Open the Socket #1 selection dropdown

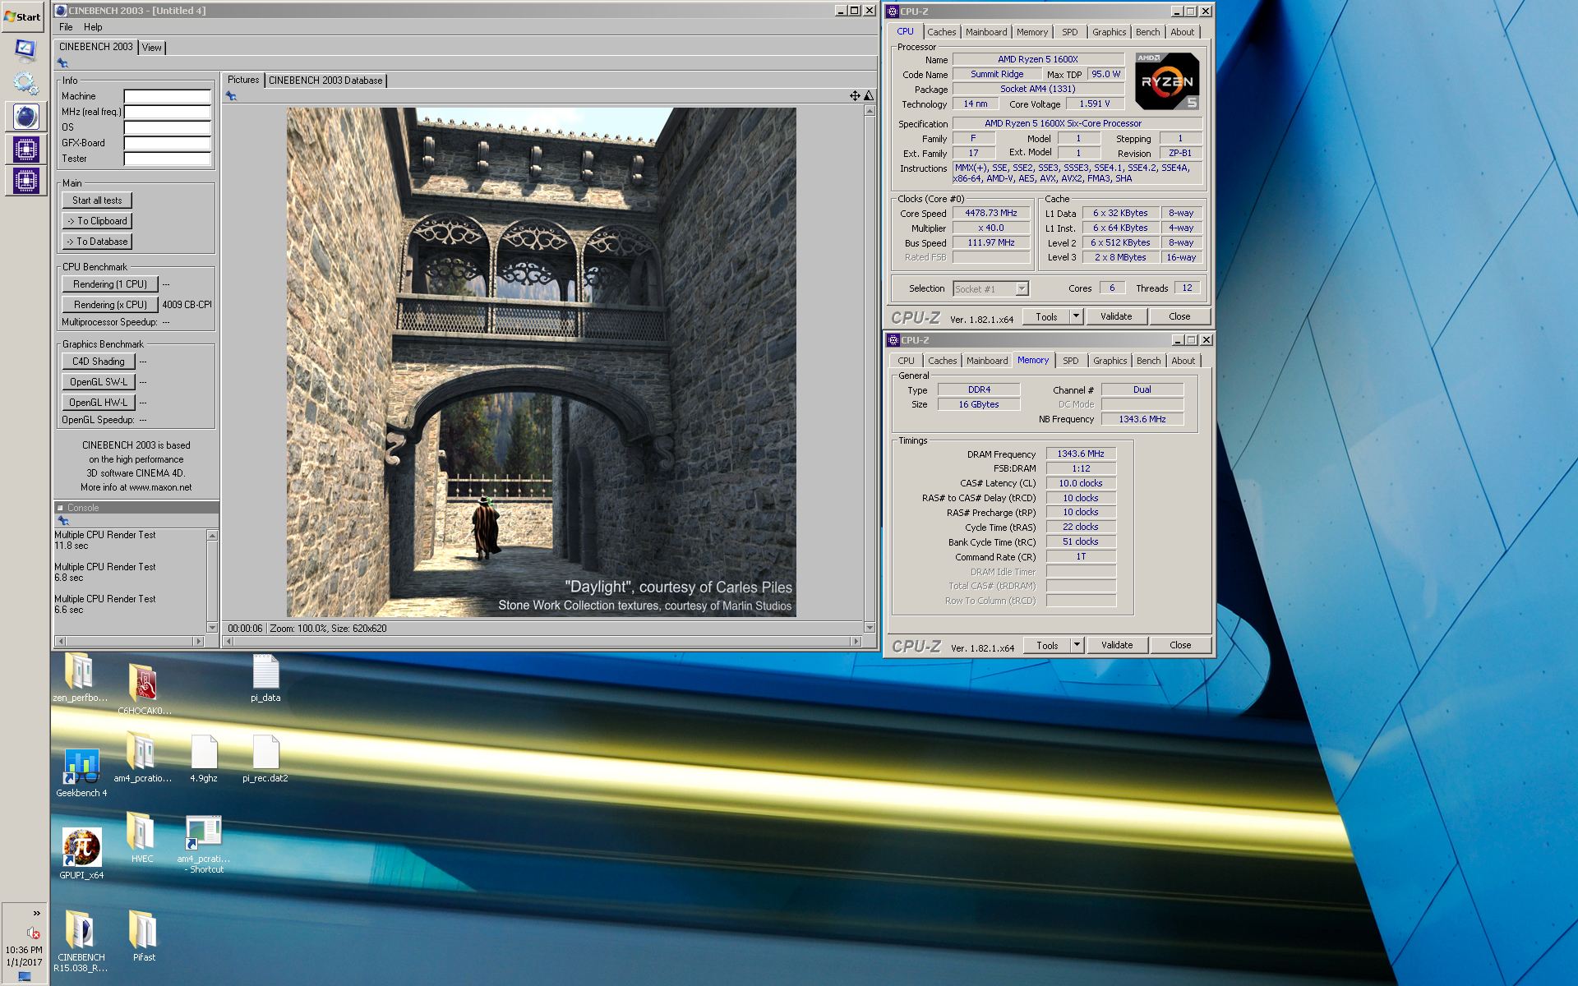990,288
